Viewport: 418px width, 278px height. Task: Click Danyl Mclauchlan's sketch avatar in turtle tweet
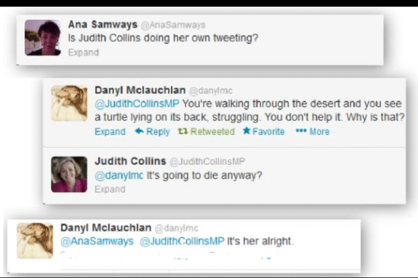(69, 103)
